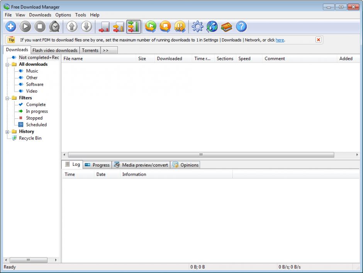Expand the History tree folder
The image size is (363, 273).
click(8, 131)
